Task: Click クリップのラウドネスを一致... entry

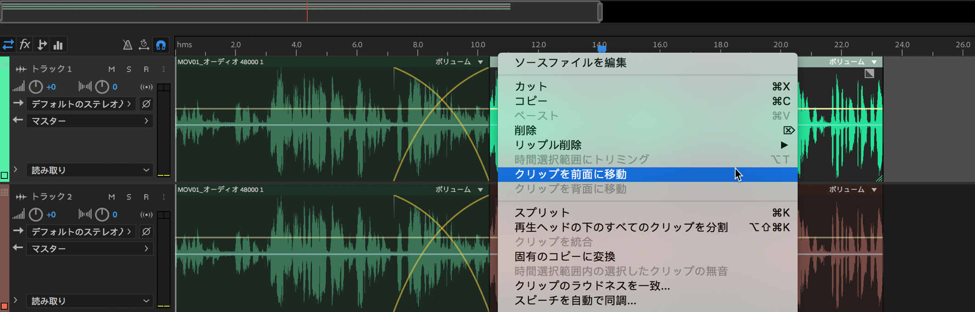Action: click(x=592, y=286)
